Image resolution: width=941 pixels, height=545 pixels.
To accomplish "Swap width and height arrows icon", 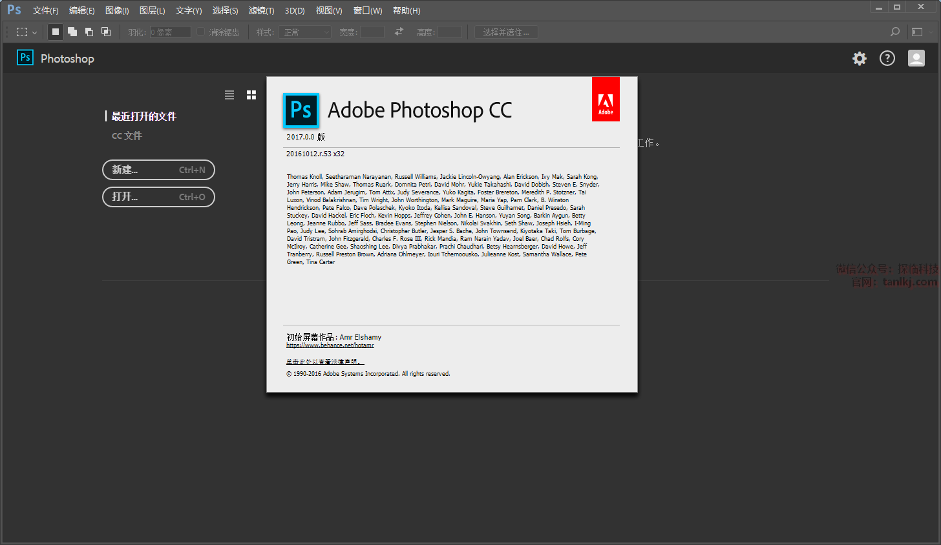I will (399, 32).
